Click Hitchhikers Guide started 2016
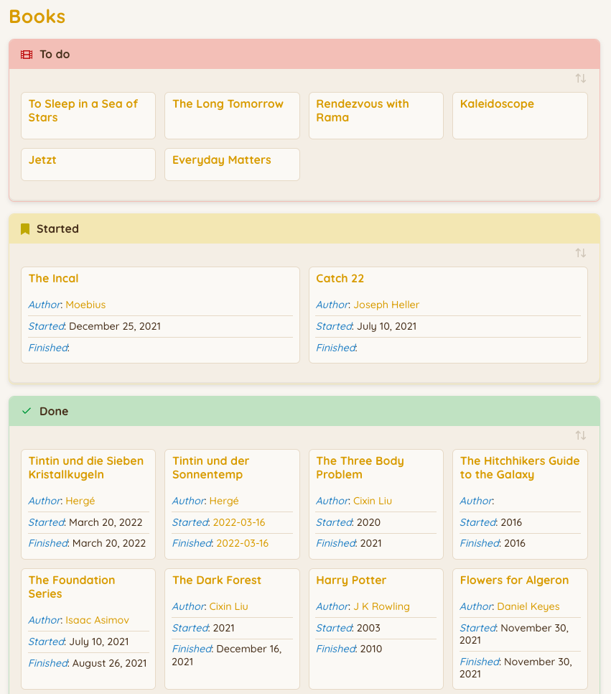 pyautogui.click(x=511, y=522)
